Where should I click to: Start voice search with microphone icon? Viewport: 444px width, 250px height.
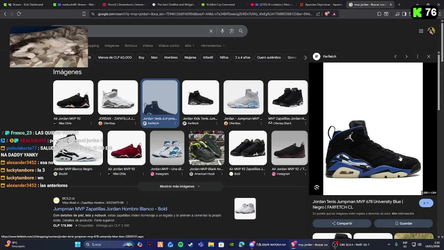222,31
